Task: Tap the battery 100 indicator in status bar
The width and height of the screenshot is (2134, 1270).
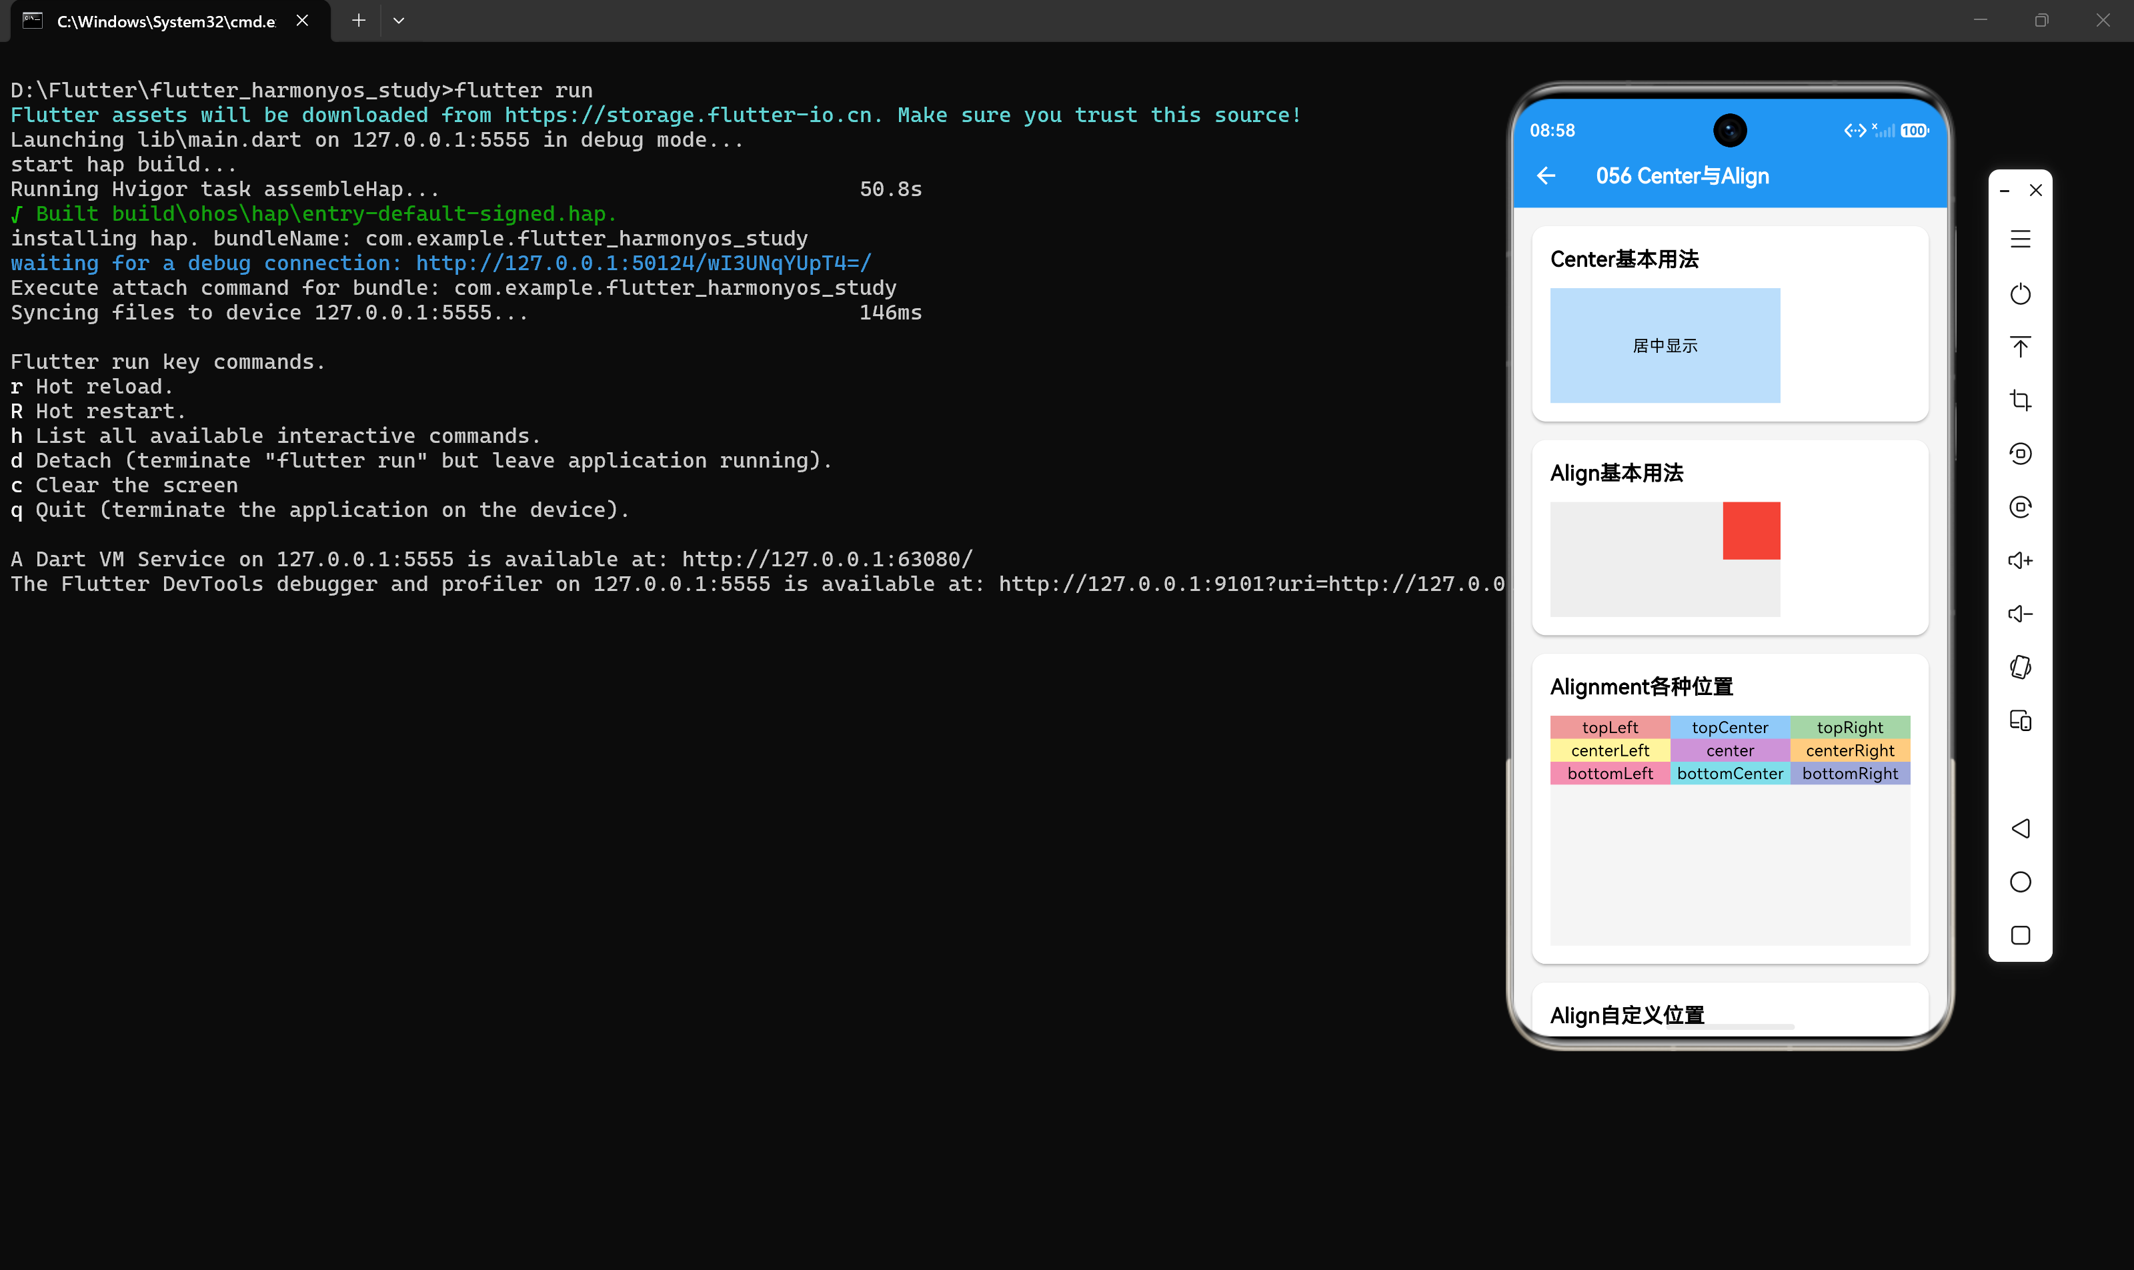Action: point(1914,131)
